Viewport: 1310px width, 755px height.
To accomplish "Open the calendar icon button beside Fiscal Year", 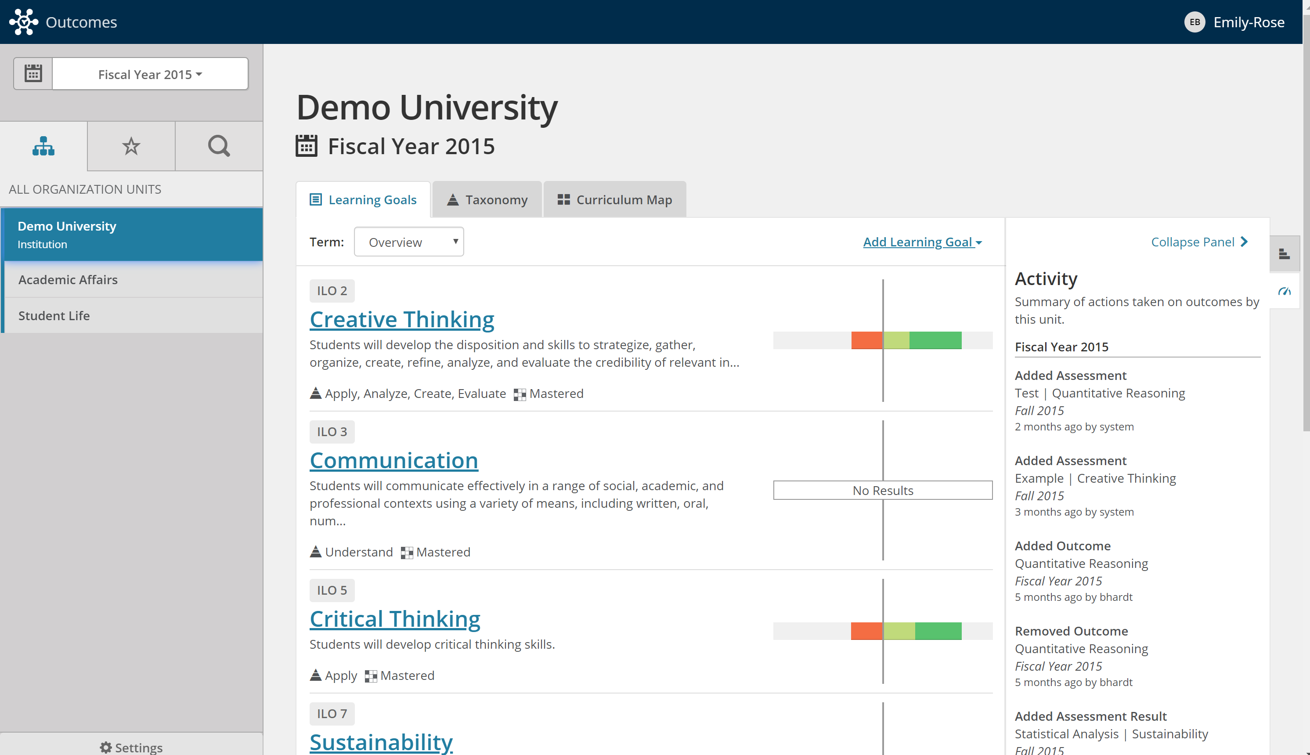I will point(32,74).
